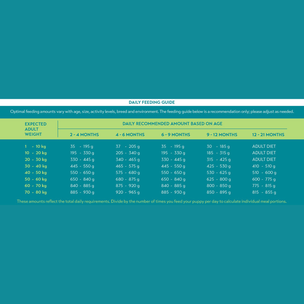Screen dimensions: 304x304
Task: Select the 30 - 40 kg weight row label
Action: (x=36, y=166)
